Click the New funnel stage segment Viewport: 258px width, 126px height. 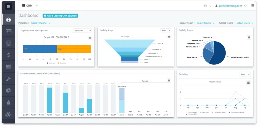[x=130, y=43]
